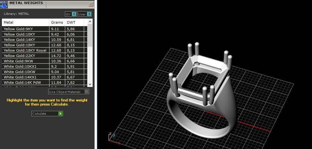312x149 pixels.
Task: Select Yellow Gold:18KY row
Action: click(44, 45)
